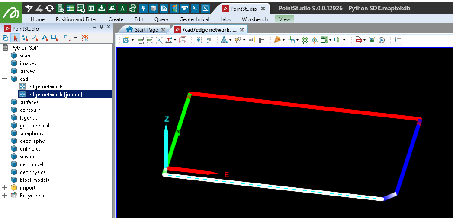Screen dimensions: 453x218
Task: Open the list settings icon with gear
Action: pyautogui.click(x=81, y=8)
